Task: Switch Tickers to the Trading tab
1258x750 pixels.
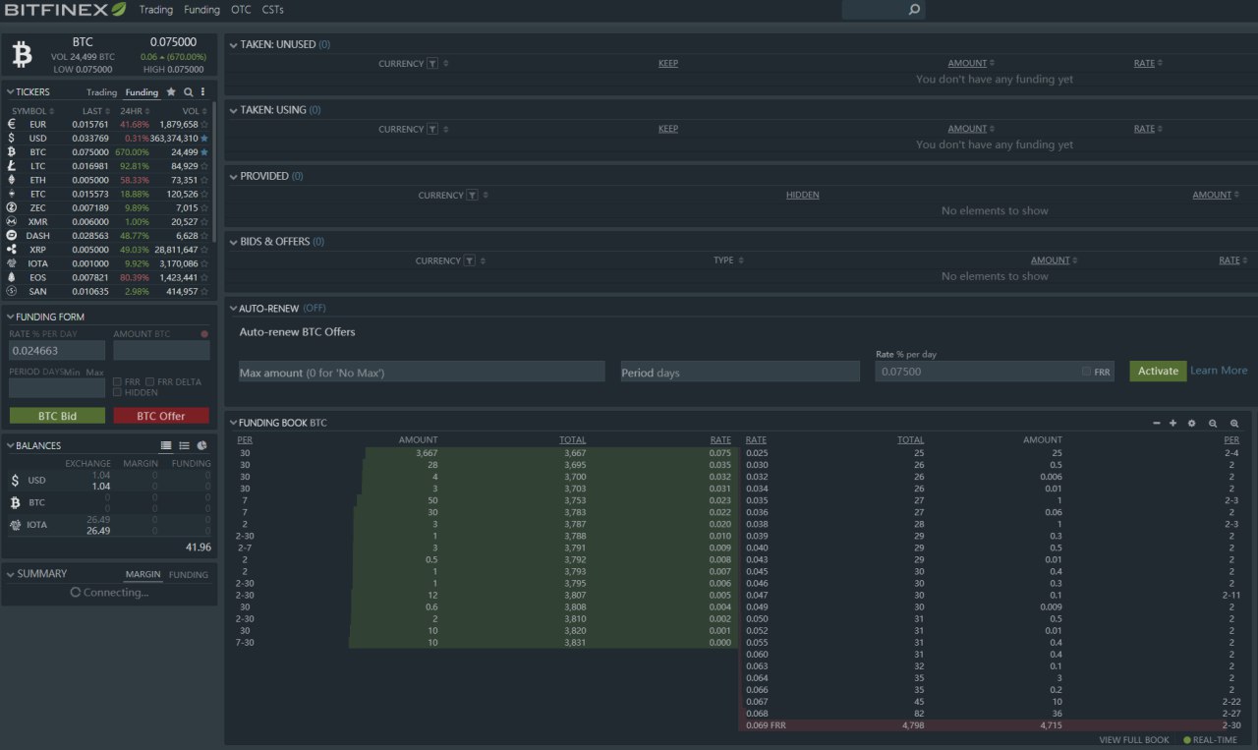Action: (101, 92)
